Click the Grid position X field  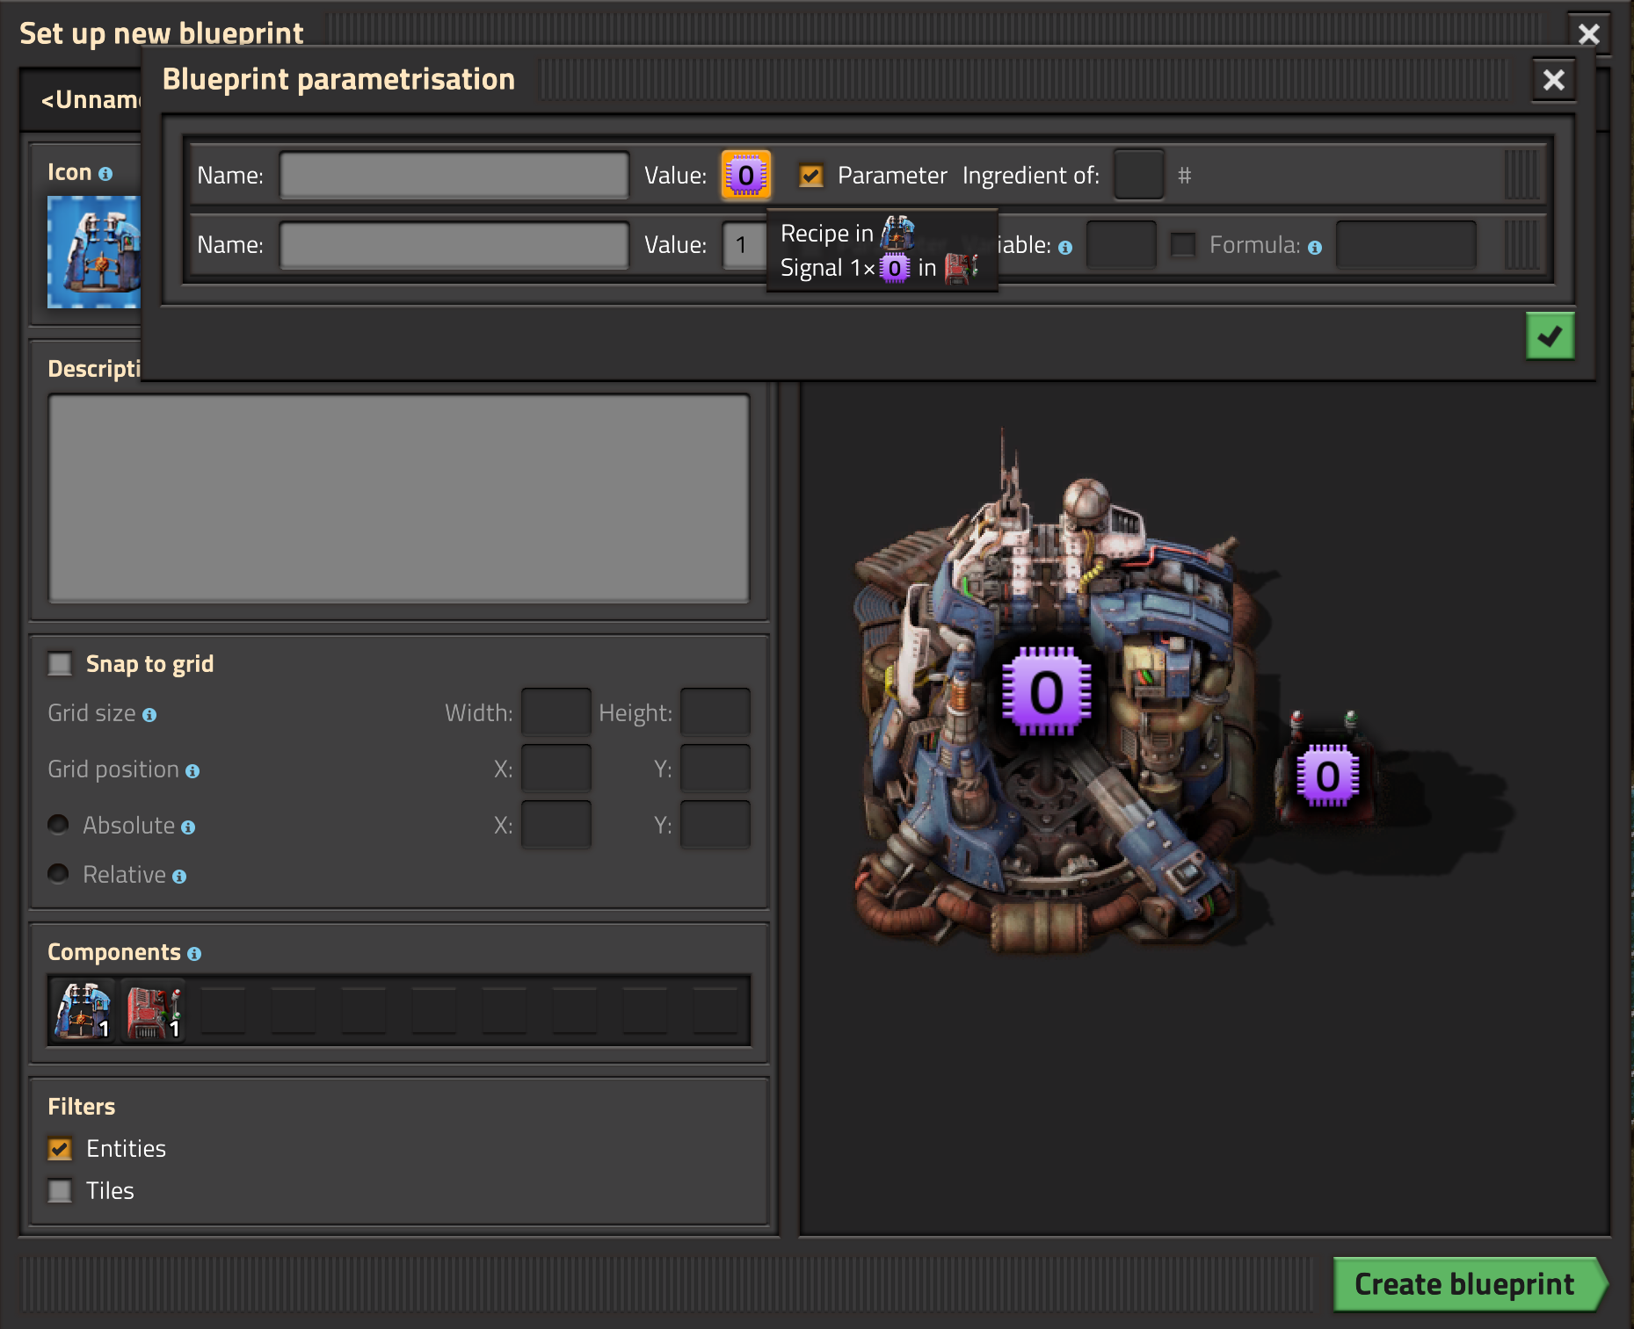(x=556, y=769)
